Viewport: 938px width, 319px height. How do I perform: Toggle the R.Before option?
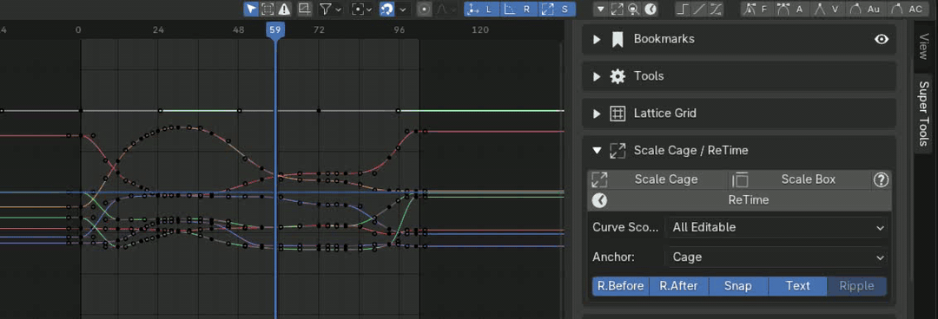pos(620,286)
